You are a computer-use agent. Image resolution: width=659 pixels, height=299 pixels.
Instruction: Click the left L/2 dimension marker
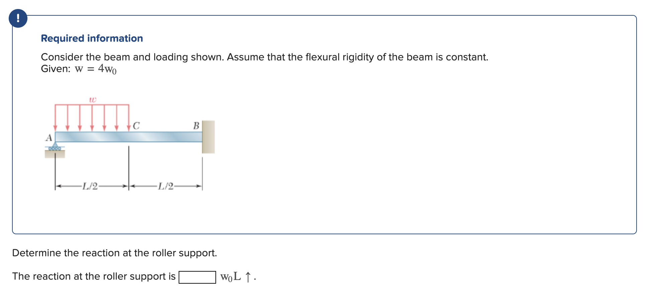click(x=90, y=186)
